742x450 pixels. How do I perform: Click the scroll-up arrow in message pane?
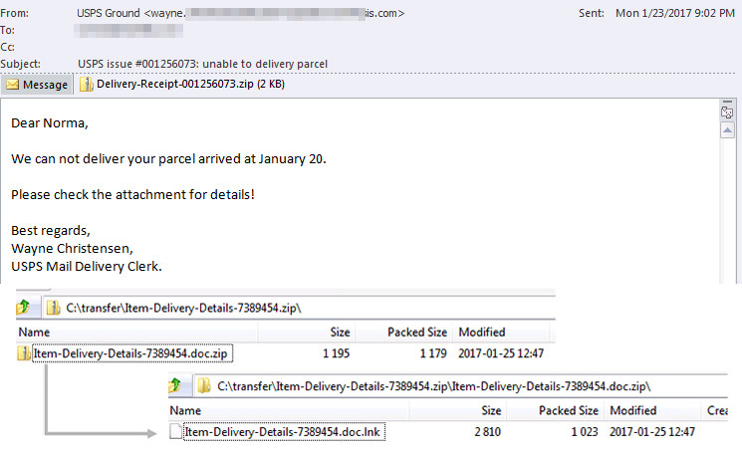[x=727, y=130]
